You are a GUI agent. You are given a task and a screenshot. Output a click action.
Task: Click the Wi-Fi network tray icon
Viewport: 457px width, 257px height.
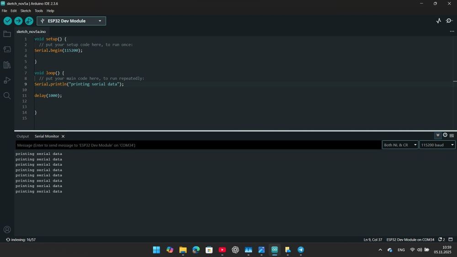pyautogui.click(x=412, y=250)
